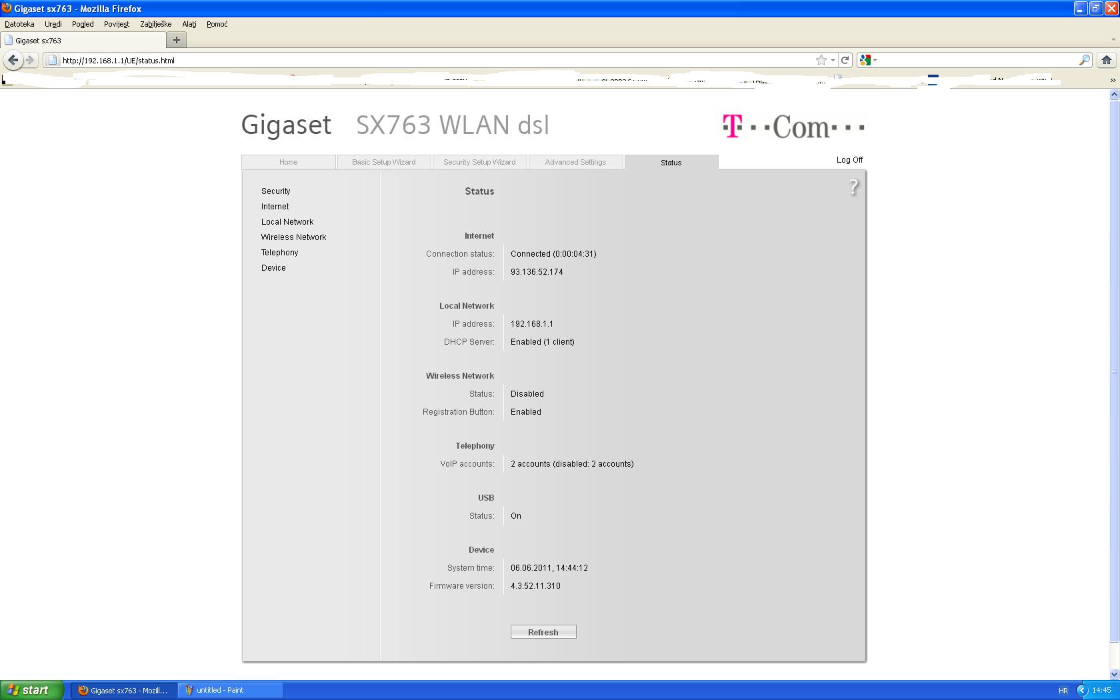This screenshot has height=700, width=1120.
Task: Click the Gigaset brand heading
Action: point(286,125)
